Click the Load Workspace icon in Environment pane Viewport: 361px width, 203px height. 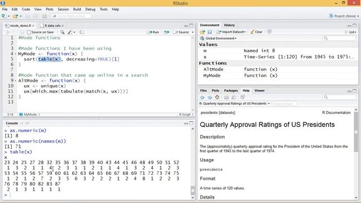pos(202,32)
